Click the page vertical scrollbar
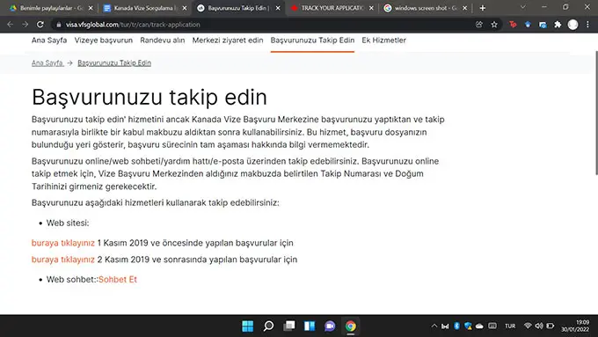The height and width of the screenshot is (337, 598). coord(596,113)
